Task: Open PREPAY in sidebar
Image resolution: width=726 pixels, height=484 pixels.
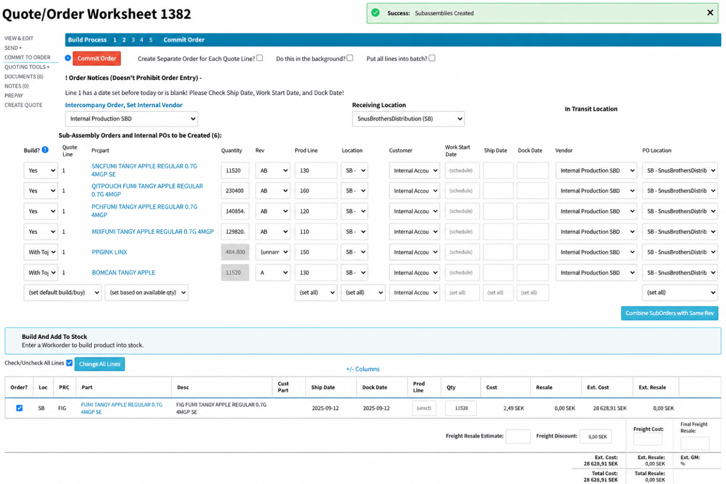Action: click(14, 96)
